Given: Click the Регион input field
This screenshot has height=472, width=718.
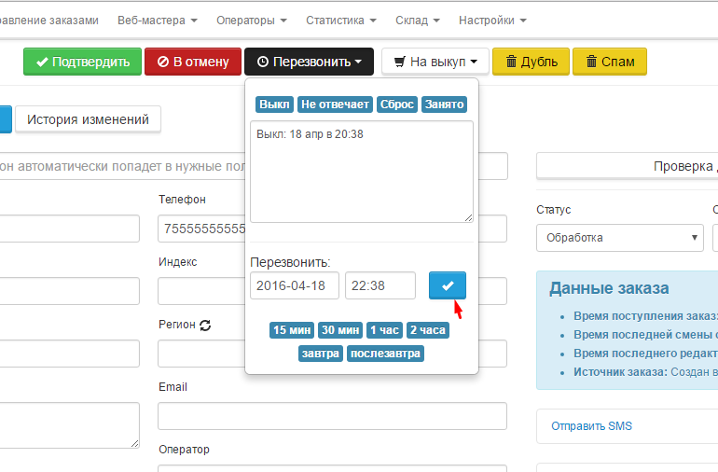Looking at the screenshot, I should (201, 354).
